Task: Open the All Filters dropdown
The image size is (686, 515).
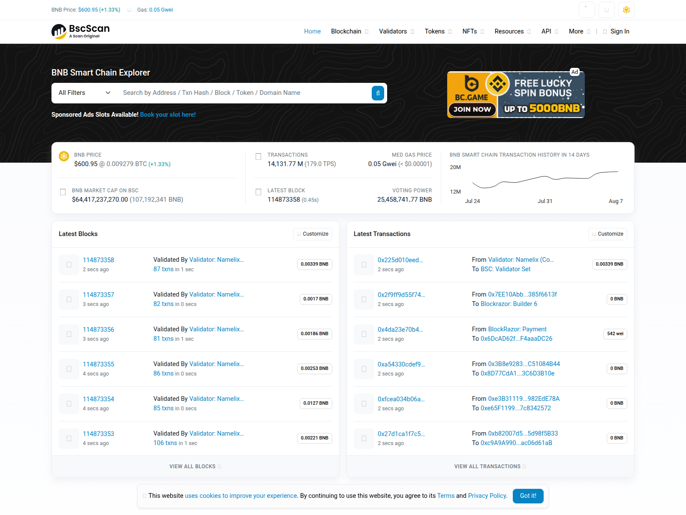Action: (x=84, y=93)
